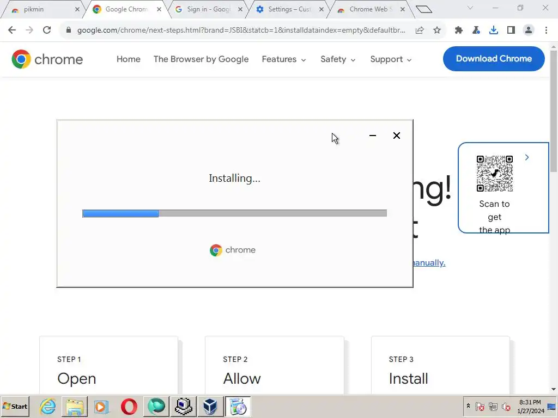Expand the Safety dropdown menu
558x418 pixels.
pyautogui.click(x=338, y=59)
